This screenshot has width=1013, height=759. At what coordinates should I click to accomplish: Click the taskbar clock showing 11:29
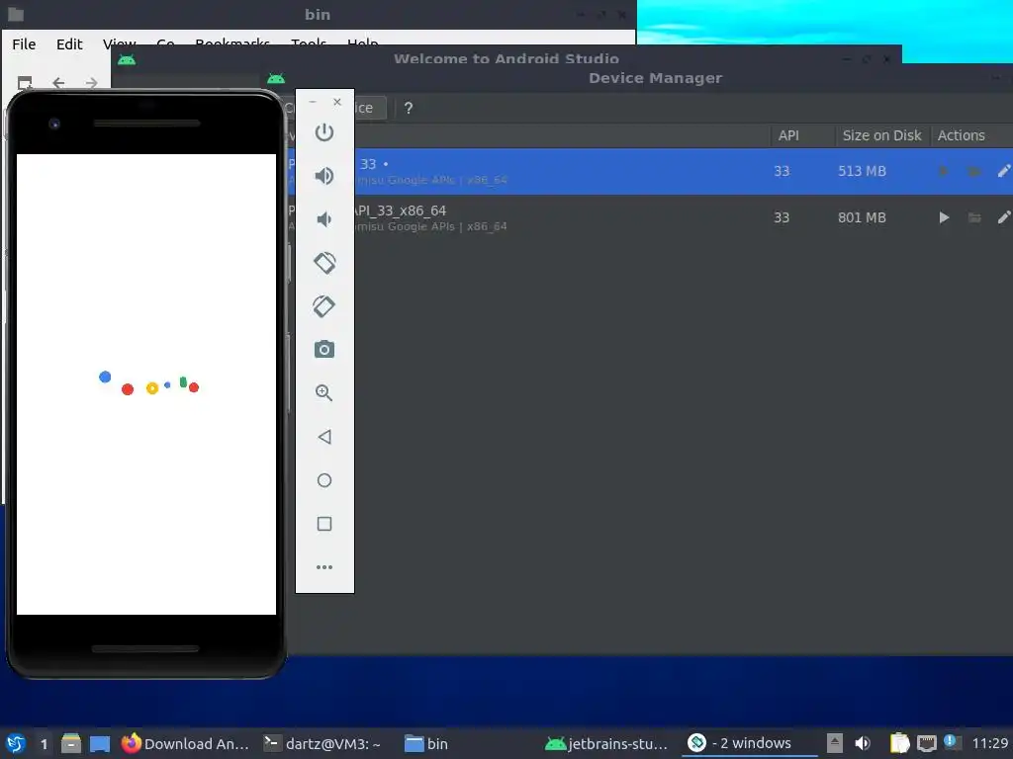click(x=989, y=743)
